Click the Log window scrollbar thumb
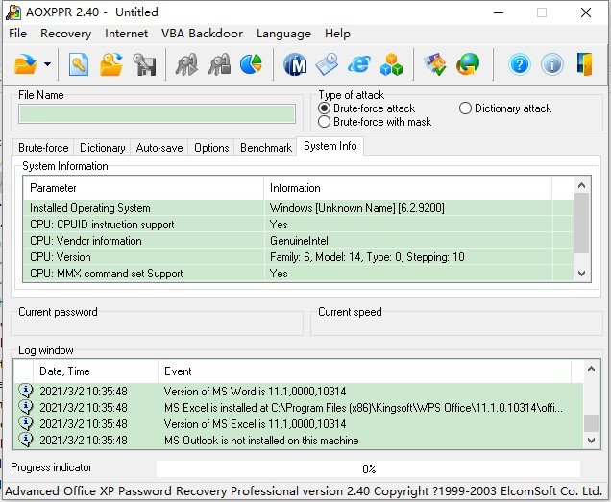The width and height of the screenshot is (611, 502). coord(591,423)
